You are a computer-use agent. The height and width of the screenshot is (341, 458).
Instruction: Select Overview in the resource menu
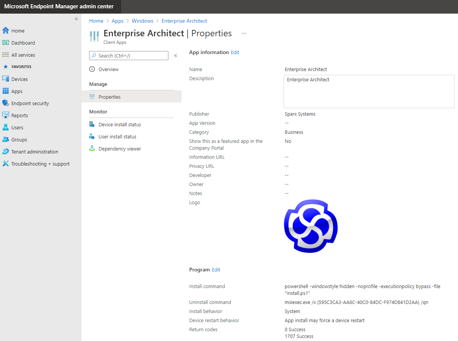(108, 70)
